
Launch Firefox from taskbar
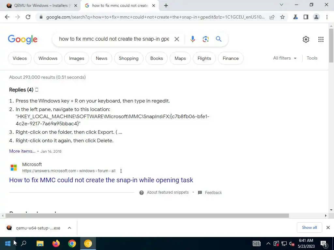tap(56, 243)
